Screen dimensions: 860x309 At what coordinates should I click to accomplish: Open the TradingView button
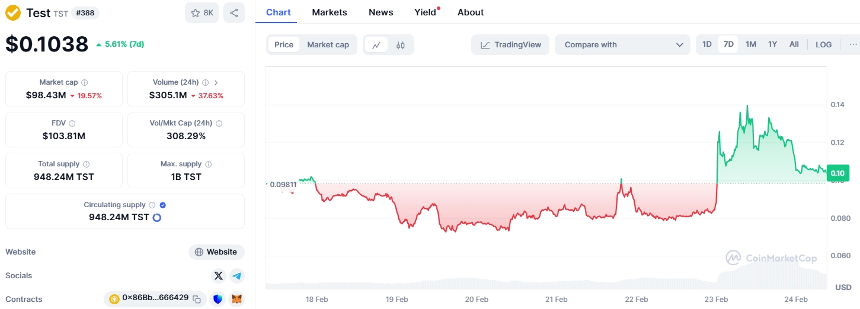(510, 45)
